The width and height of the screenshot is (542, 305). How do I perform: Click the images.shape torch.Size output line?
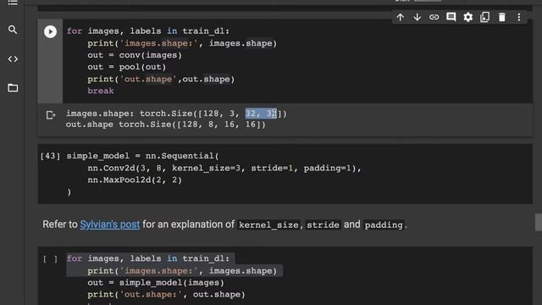point(176,114)
